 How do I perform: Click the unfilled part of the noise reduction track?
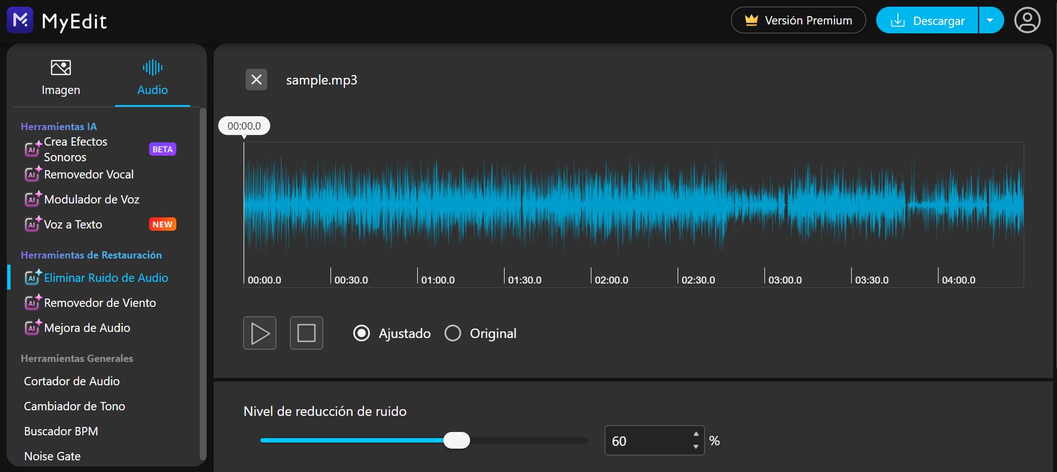pos(528,440)
